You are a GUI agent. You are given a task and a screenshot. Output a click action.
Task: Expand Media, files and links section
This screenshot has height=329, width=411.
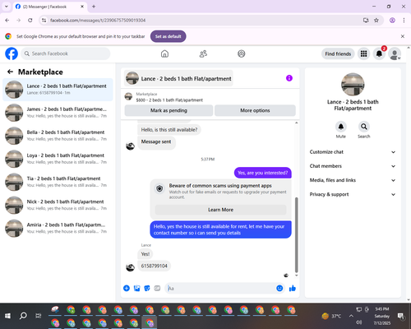coord(353,180)
